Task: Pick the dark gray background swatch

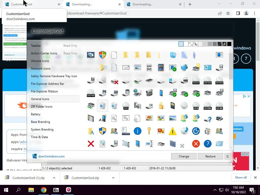Action: 215,44
